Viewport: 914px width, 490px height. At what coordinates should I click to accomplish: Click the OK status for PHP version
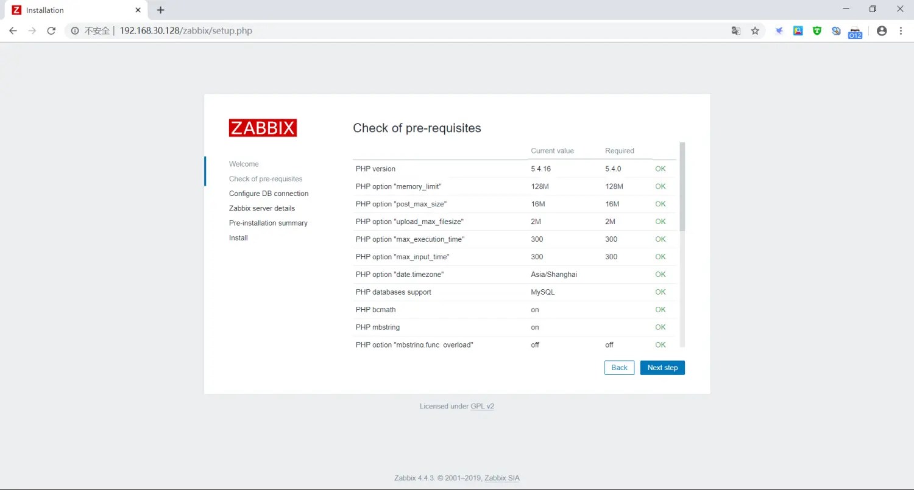[661, 169]
